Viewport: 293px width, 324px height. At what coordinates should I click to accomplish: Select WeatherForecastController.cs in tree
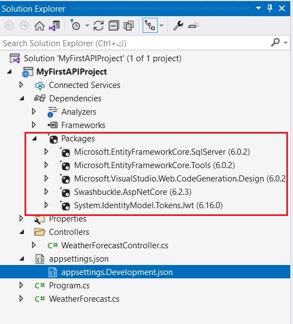115,246
